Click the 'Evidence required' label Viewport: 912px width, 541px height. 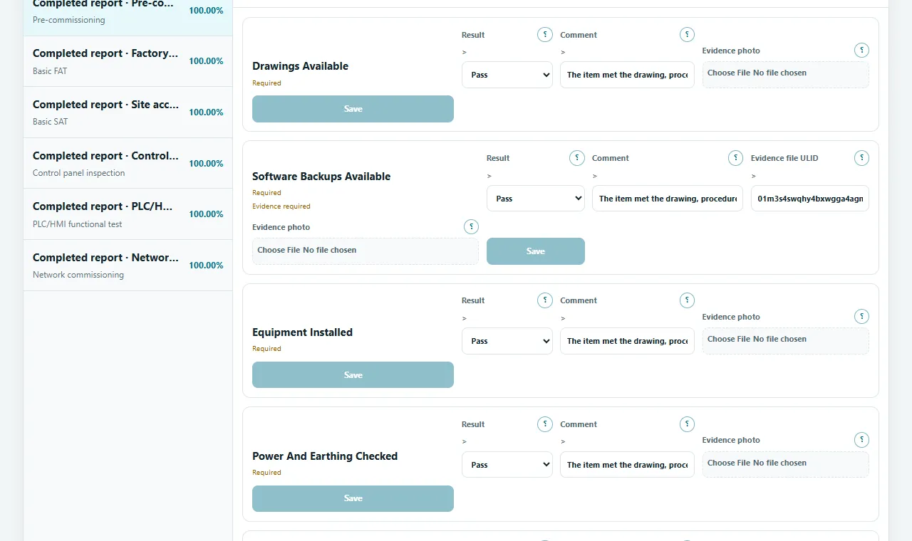click(281, 206)
